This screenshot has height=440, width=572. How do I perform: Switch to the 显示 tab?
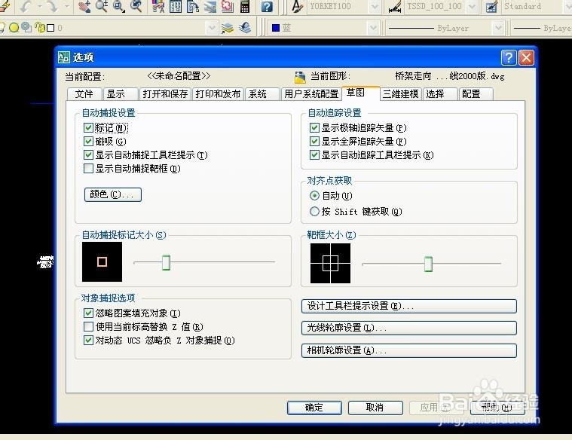pos(121,94)
